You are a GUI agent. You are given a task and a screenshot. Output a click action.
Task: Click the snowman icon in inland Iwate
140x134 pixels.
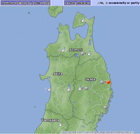point(80,88)
